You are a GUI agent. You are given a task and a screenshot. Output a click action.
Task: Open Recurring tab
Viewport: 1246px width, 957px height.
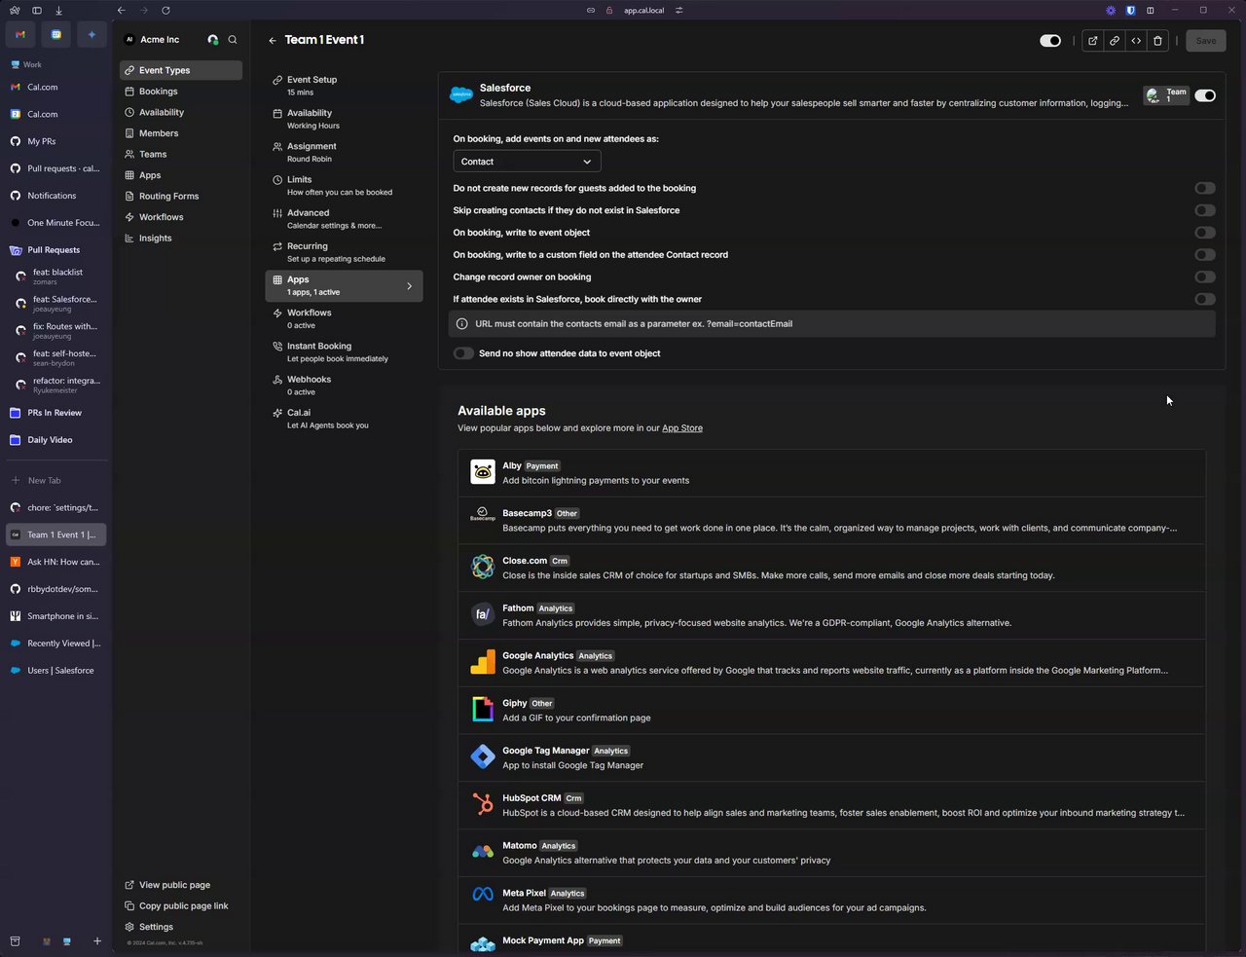pyautogui.click(x=344, y=252)
